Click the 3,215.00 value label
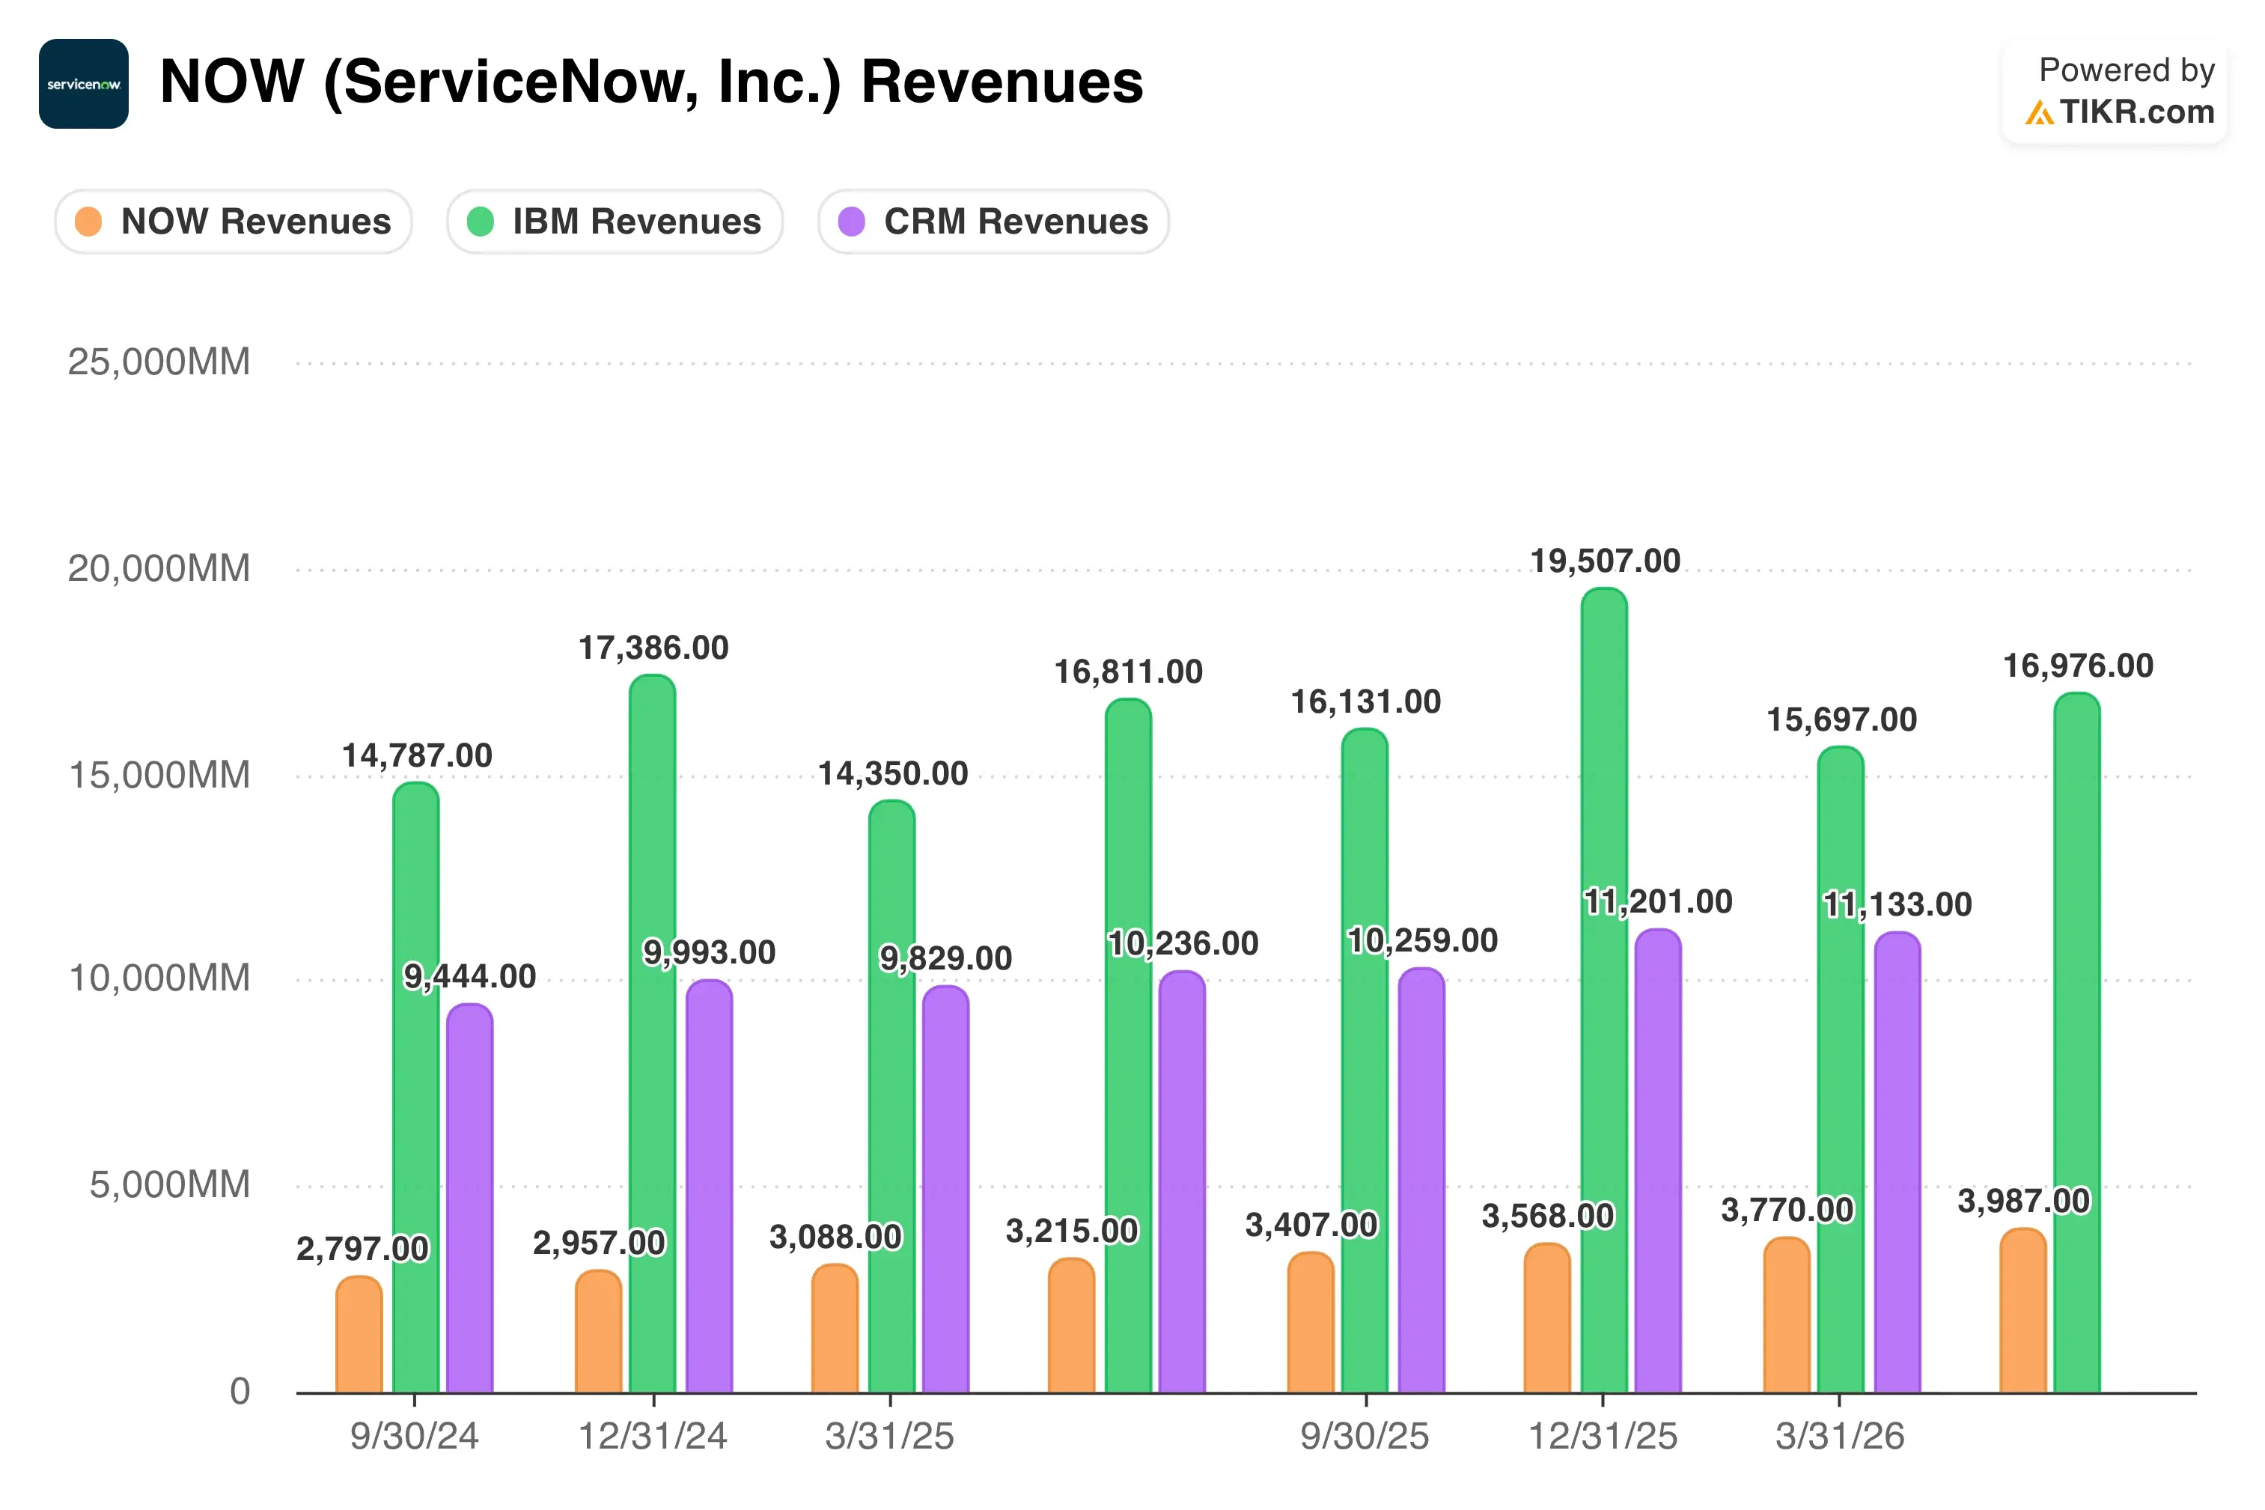The width and height of the screenshot is (2265, 1510). tap(1073, 1231)
